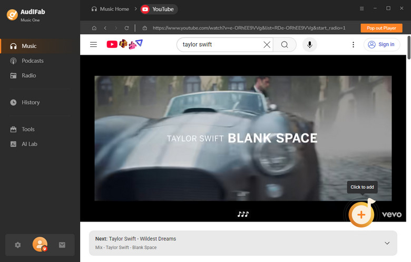This screenshot has width=411, height=262.
Task: Click the music notes icon below video
Action: [x=243, y=214]
